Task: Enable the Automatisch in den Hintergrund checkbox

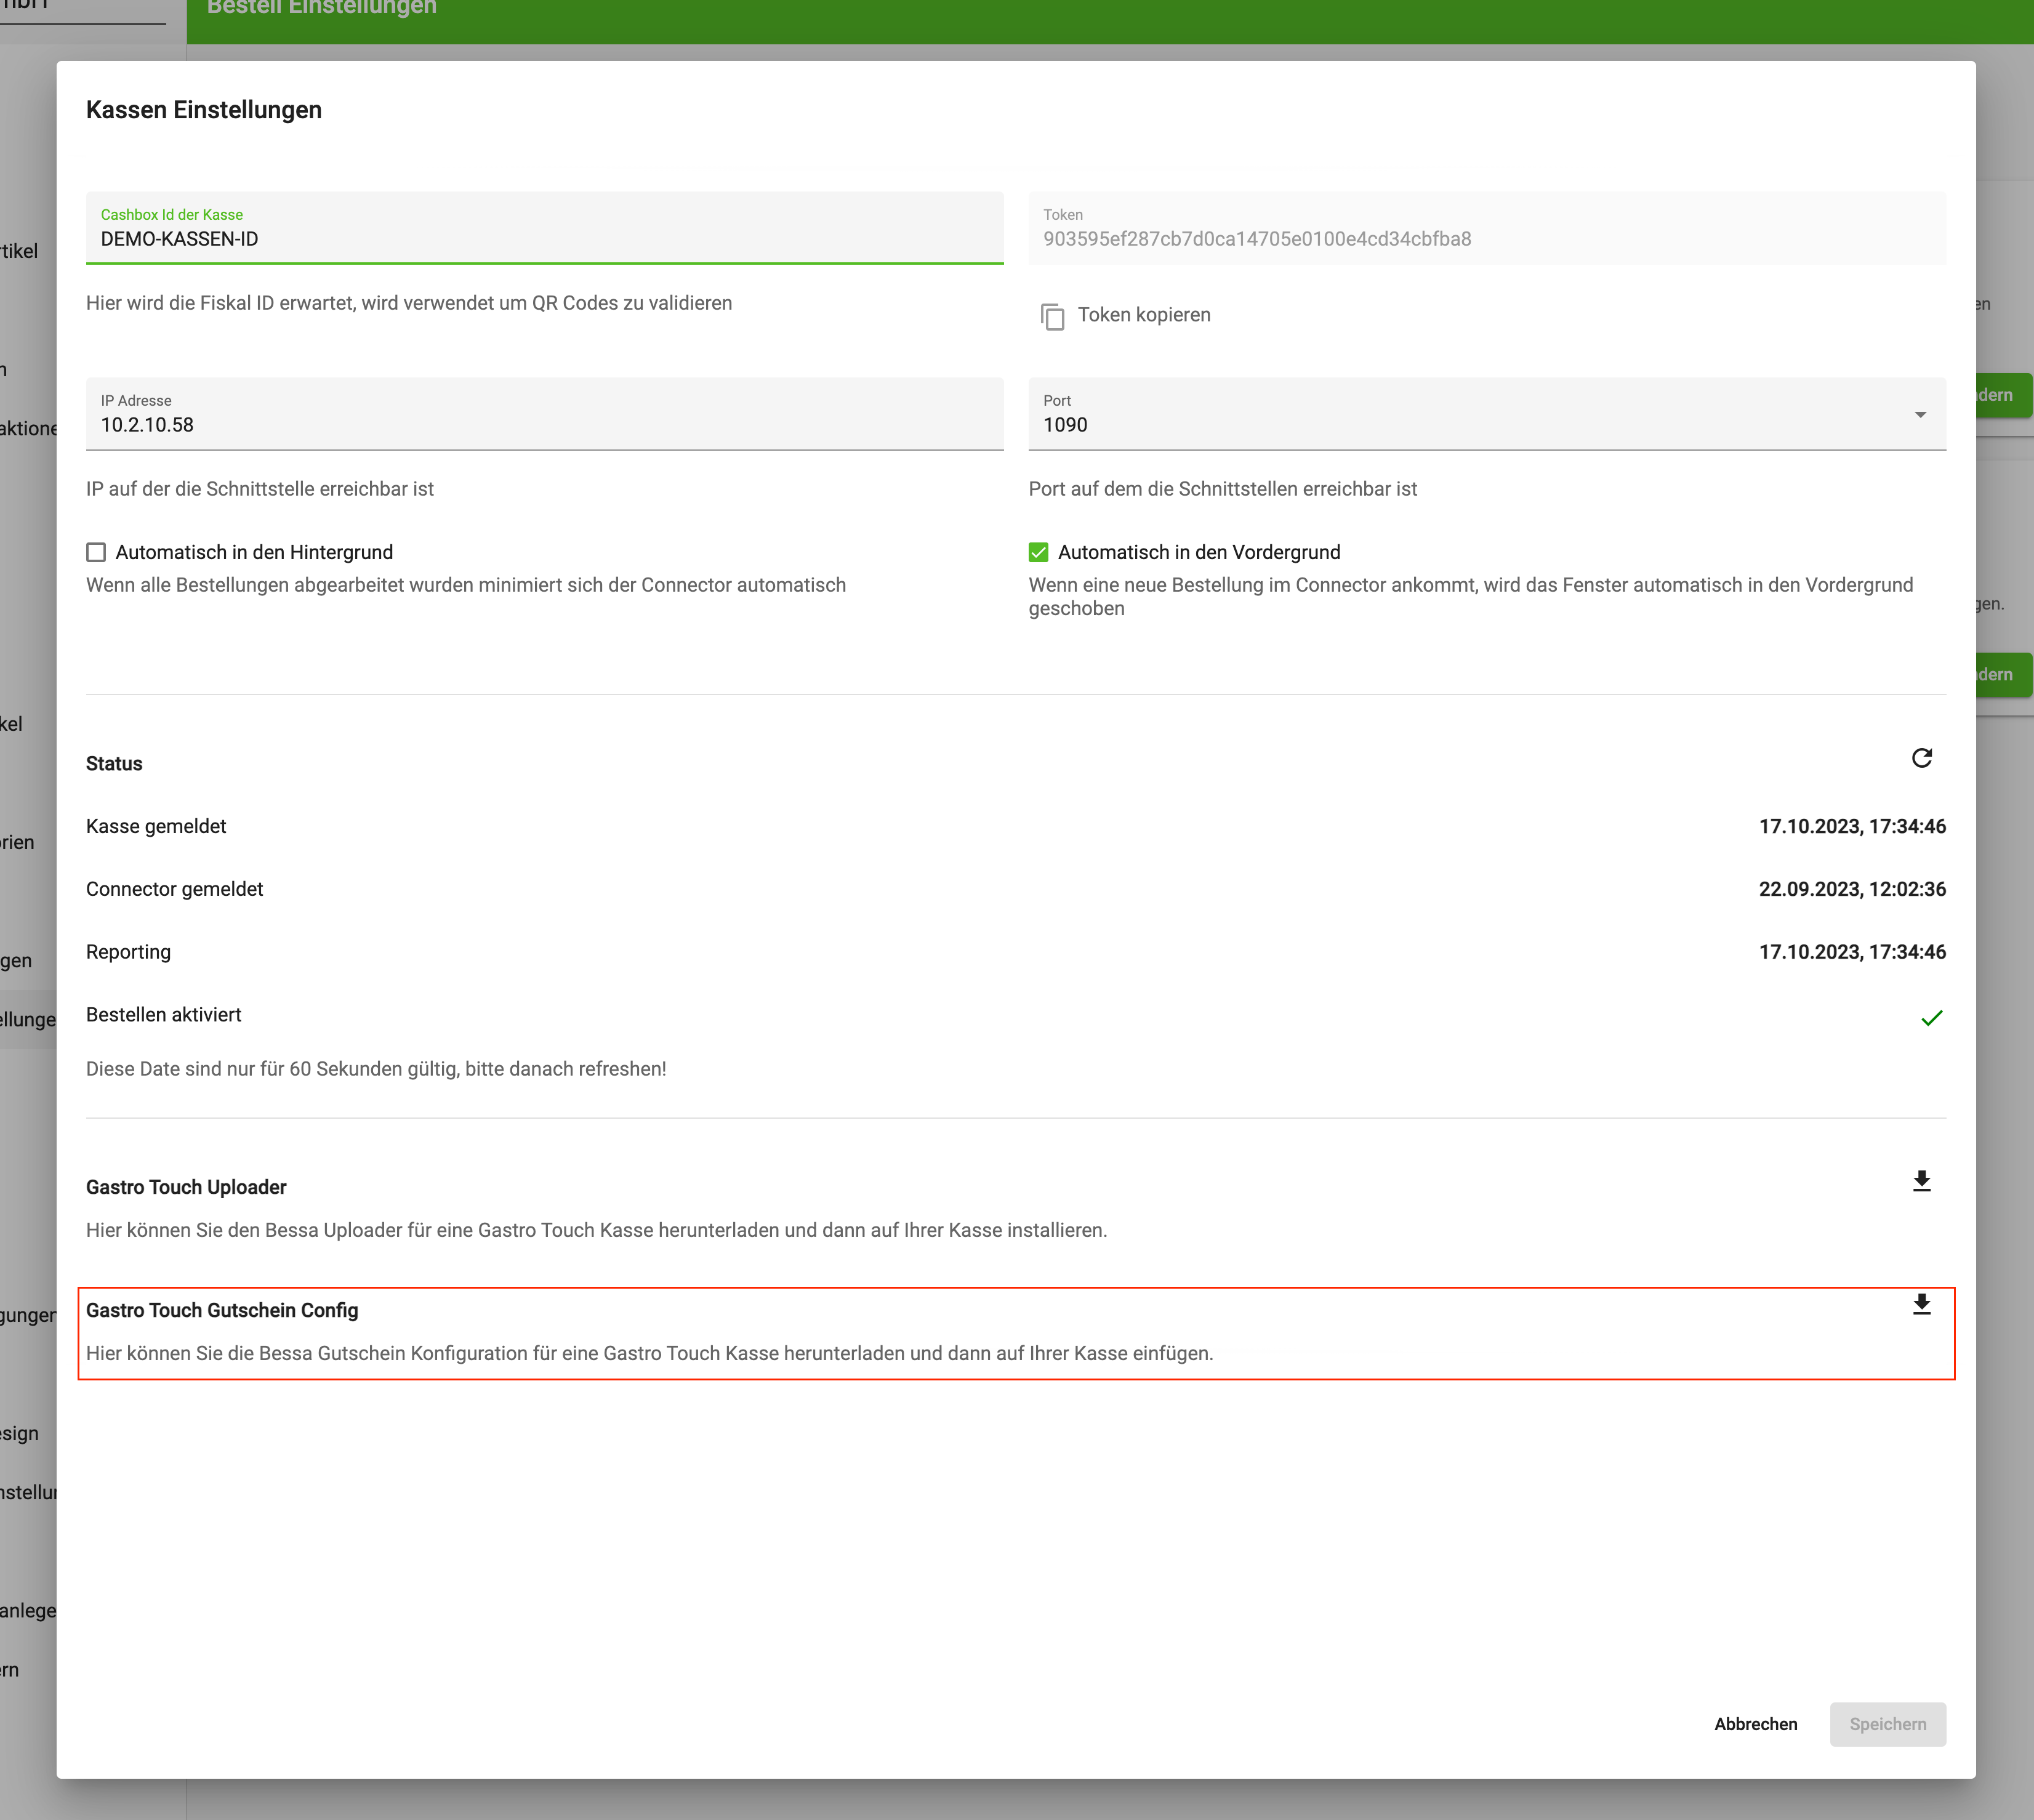Action: click(96, 552)
